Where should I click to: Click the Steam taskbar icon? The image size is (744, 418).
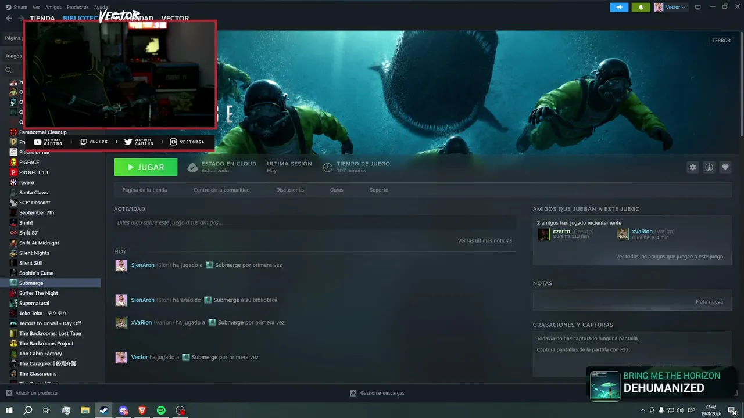(104, 410)
